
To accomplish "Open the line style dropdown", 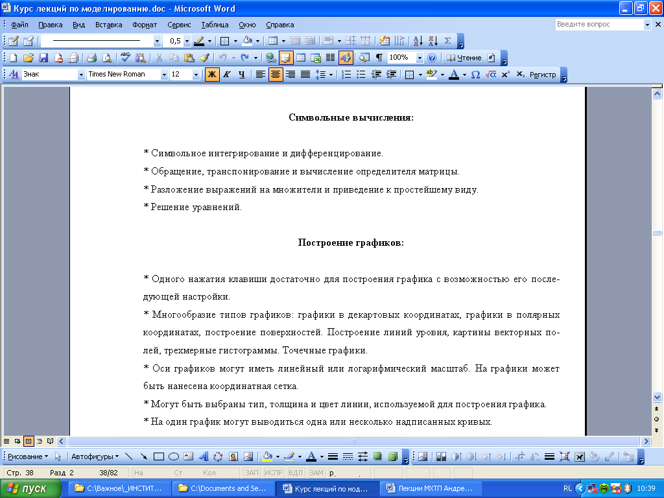I will [157, 41].
